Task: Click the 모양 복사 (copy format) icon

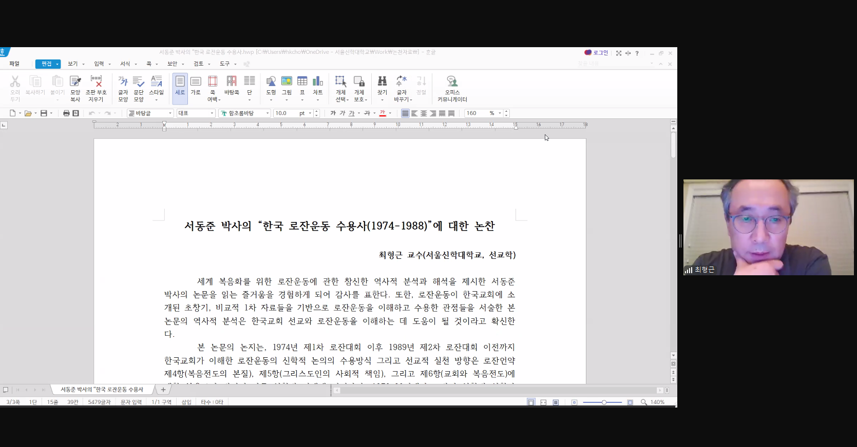Action: (75, 88)
